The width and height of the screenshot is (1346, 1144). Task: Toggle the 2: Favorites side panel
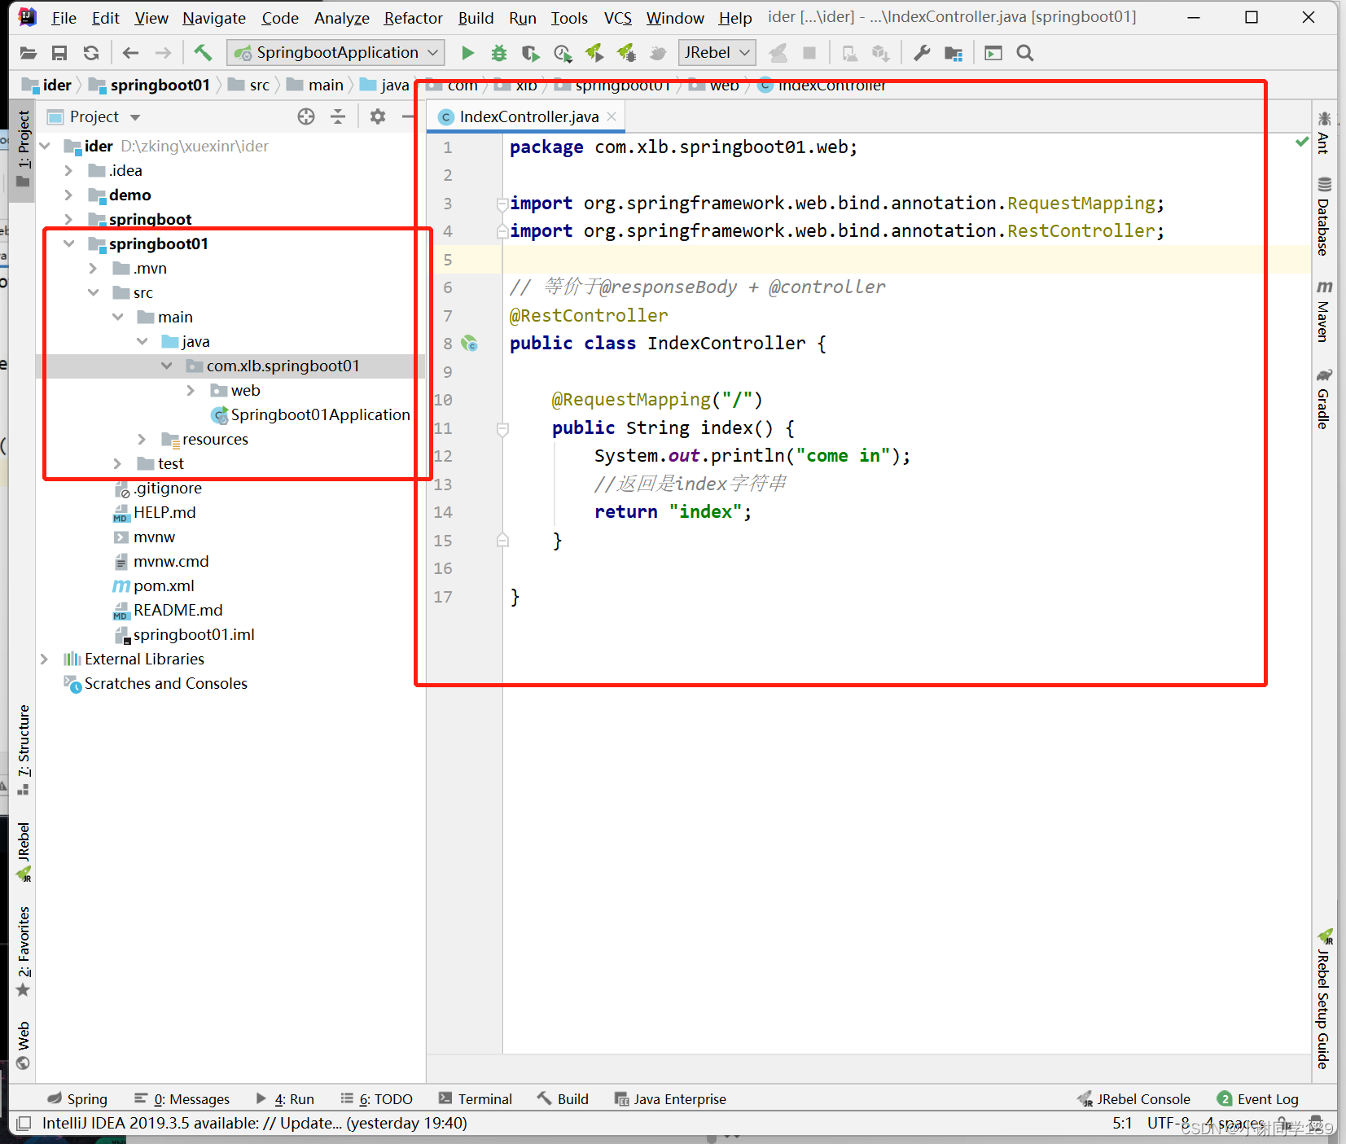[x=24, y=951]
